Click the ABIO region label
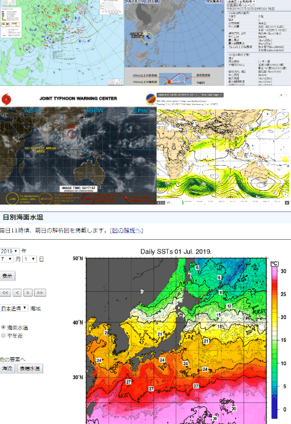This screenshot has width=291, height=424. pos(32,111)
